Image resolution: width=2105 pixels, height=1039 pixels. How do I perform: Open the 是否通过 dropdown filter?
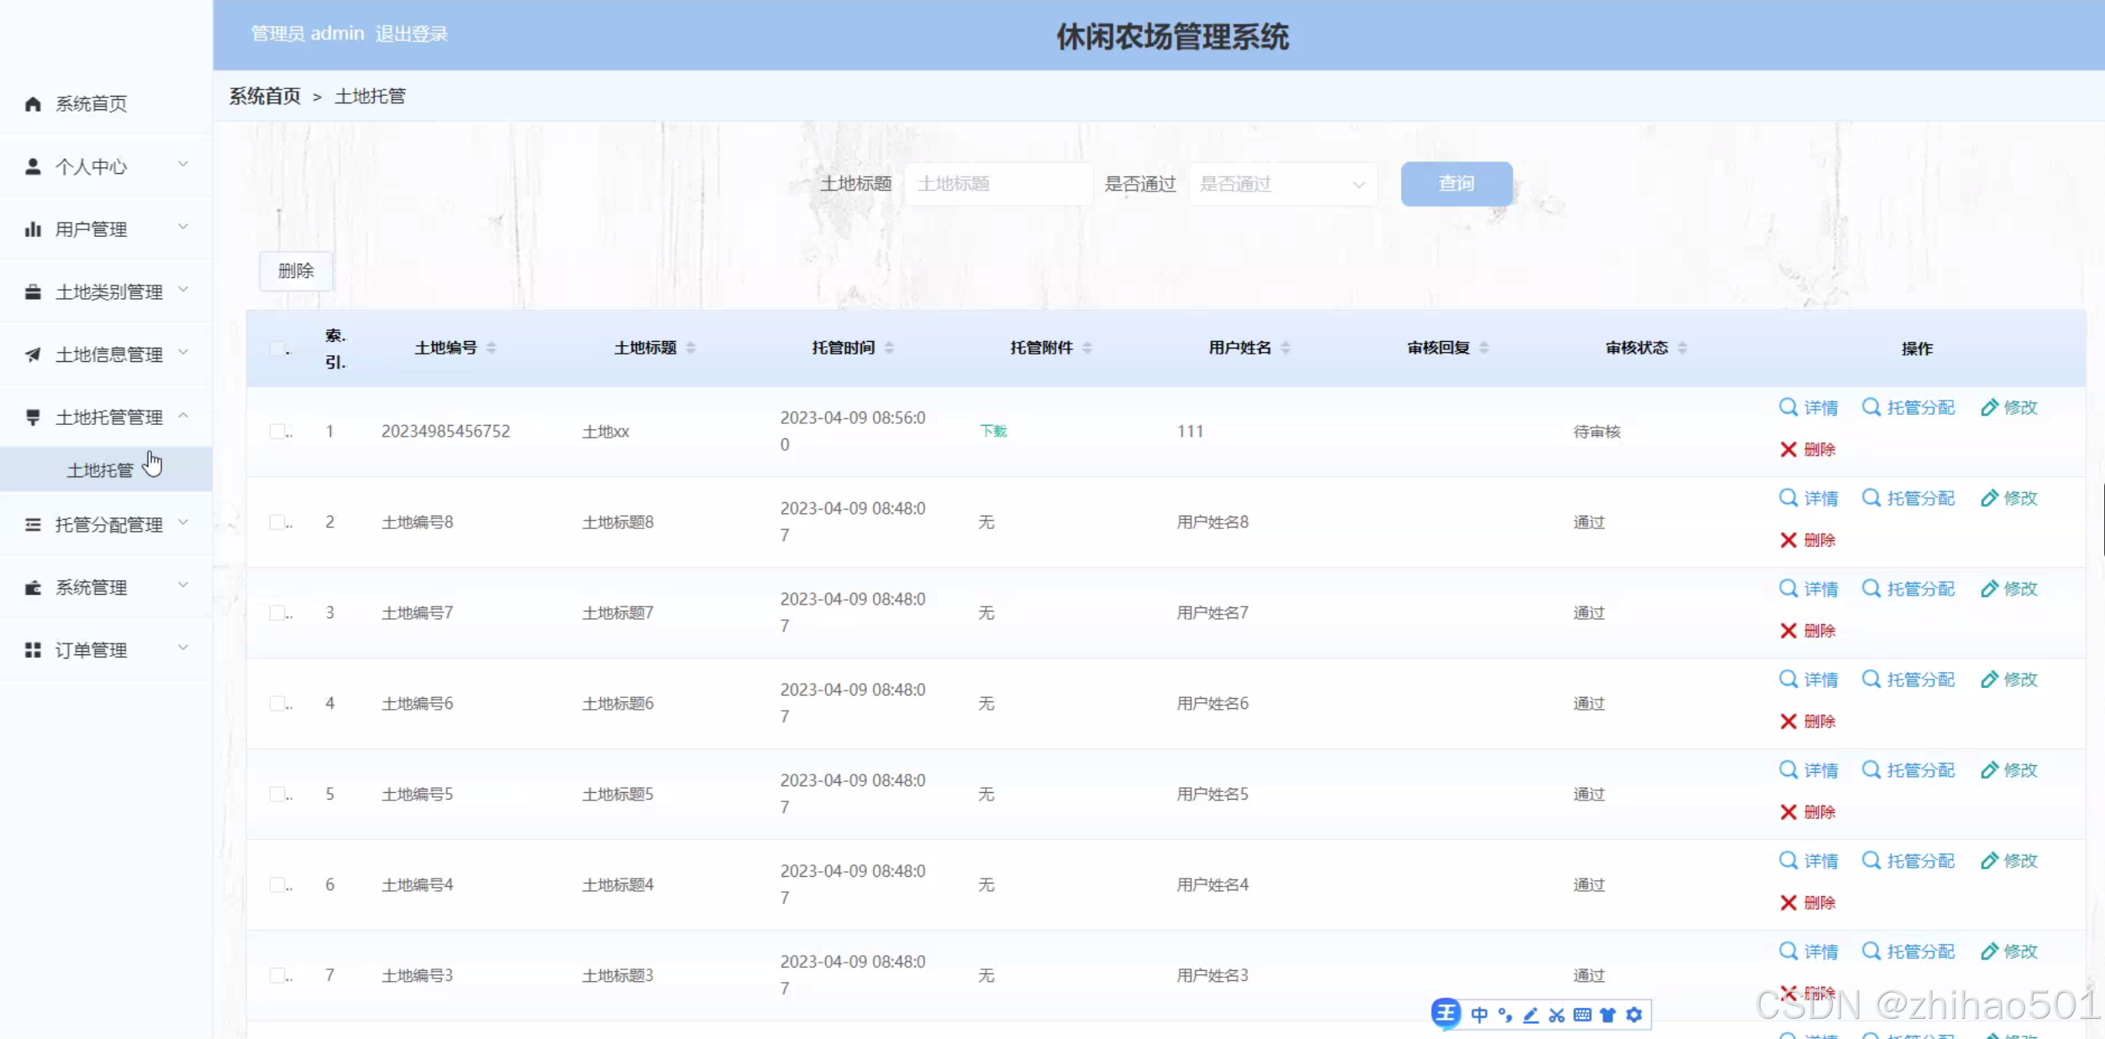1281,184
